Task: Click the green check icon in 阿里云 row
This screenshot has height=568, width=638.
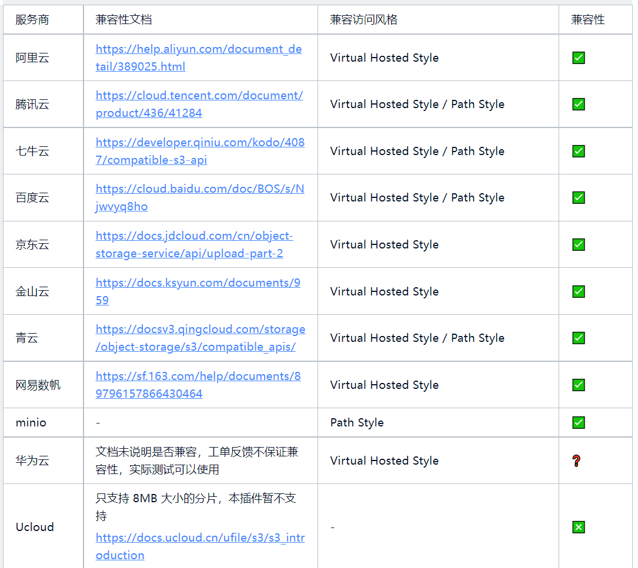Action: (578, 58)
